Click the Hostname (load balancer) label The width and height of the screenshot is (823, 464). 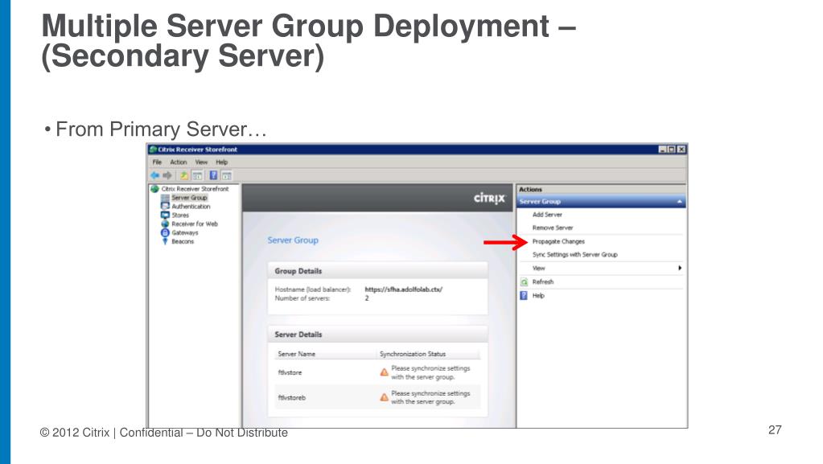click(313, 289)
